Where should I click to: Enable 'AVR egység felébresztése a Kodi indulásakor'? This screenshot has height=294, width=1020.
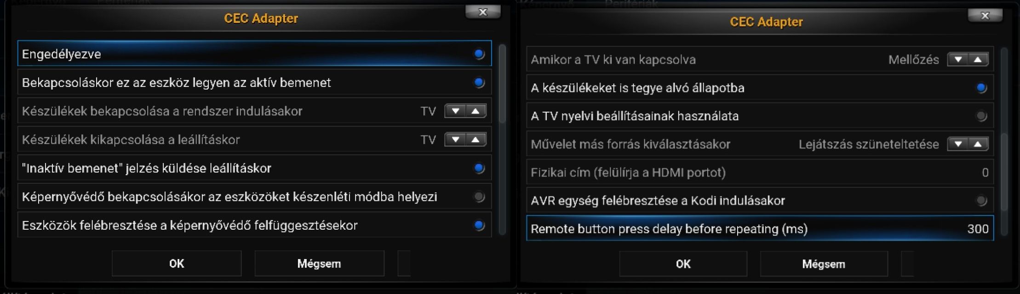(981, 200)
